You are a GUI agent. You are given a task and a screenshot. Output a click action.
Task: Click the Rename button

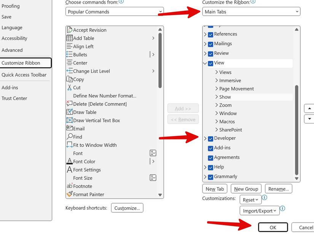tap(278, 189)
